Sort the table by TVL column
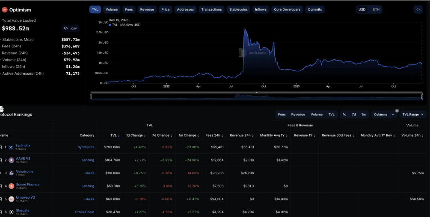Viewport: 430px width, 217px height. pyautogui.click(x=114, y=135)
